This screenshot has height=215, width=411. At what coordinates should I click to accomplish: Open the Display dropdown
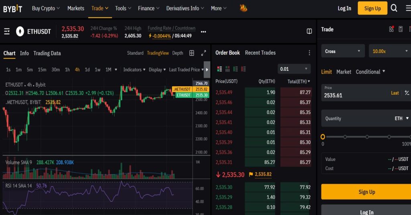(x=157, y=70)
